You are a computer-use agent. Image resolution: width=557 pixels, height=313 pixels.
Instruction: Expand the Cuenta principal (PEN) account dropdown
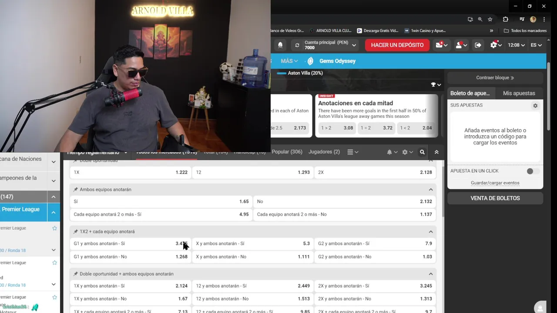[x=354, y=45]
